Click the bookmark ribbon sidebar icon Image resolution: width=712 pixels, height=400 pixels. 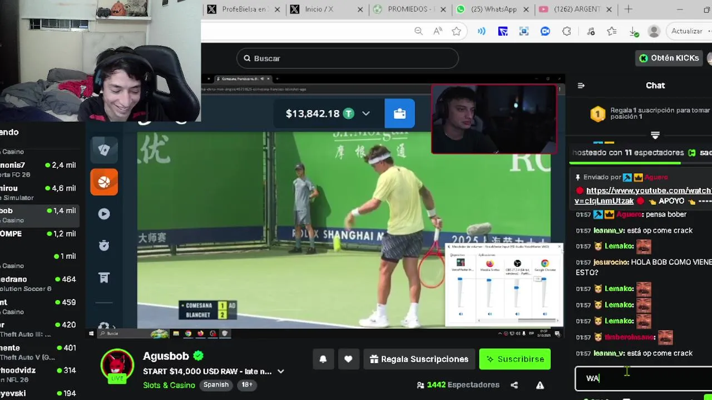click(x=104, y=278)
